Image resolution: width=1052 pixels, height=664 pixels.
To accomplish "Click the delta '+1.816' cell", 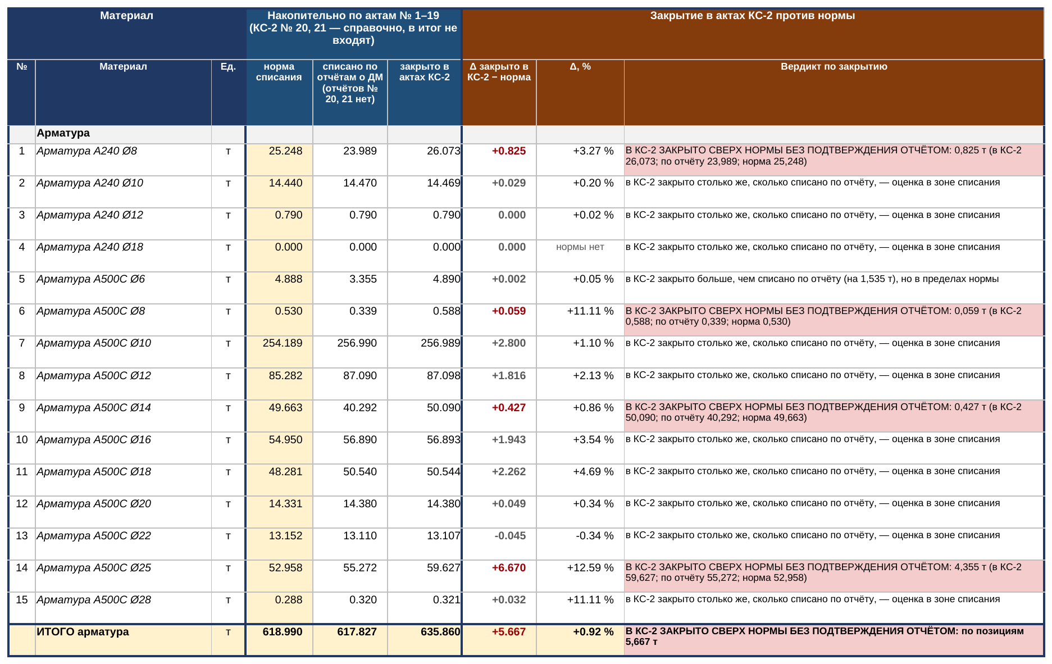I will coord(499,384).
